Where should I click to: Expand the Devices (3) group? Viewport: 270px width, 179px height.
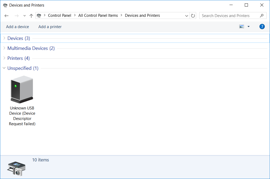4,38
